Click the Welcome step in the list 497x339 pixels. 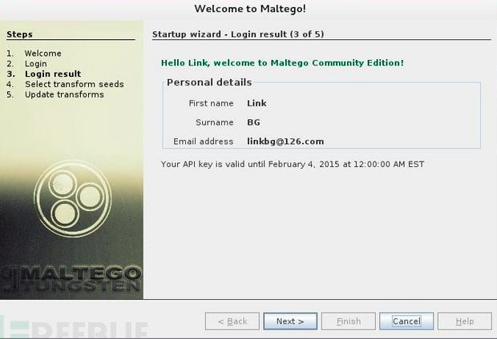pyautogui.click(x=43, y=54)
